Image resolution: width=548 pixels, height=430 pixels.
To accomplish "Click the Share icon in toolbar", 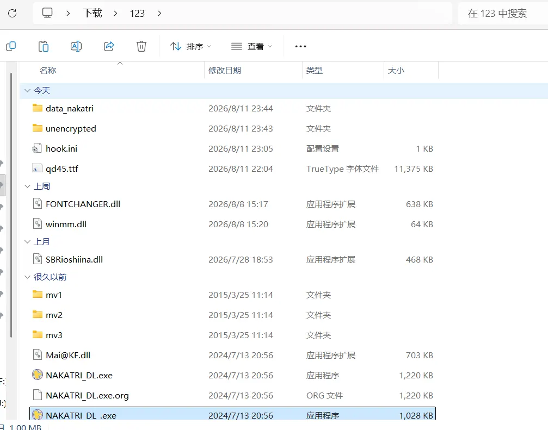I will 109,46.
